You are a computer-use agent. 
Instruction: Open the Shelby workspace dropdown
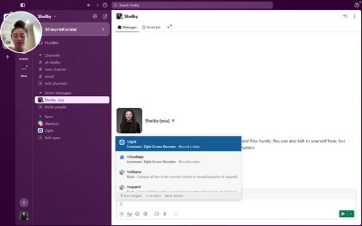tap(47, 16)
